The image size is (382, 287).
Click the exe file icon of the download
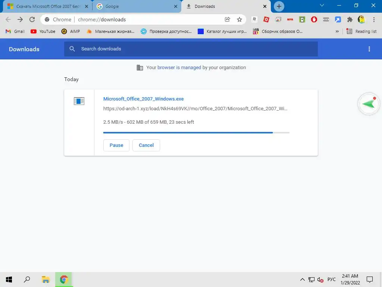pos(79,101)
